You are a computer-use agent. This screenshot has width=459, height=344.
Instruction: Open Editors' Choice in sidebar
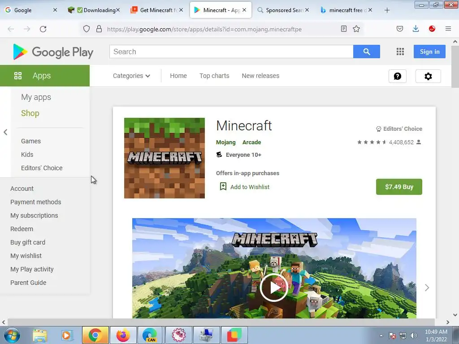[42, 168]
